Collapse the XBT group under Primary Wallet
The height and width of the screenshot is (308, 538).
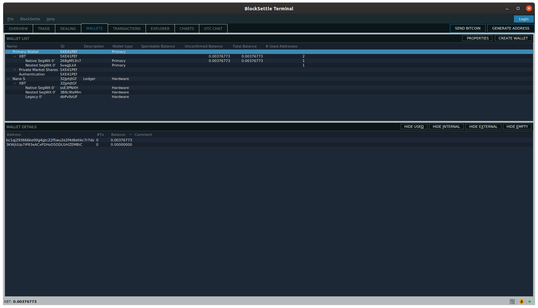[x=15, y=56]
